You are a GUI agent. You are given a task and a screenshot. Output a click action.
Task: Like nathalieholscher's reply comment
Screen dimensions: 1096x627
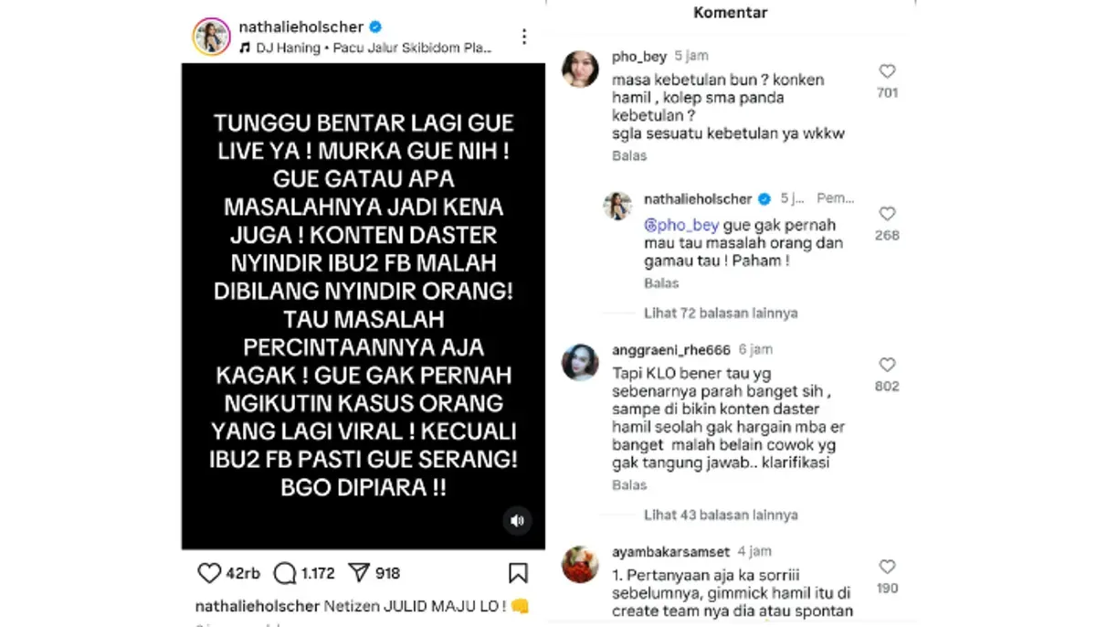coord(887,214)
